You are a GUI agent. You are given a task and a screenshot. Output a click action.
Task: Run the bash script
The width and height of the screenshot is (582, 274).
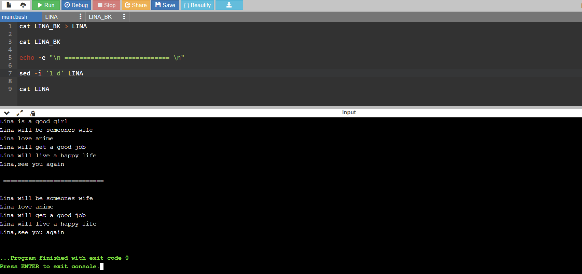tap(46, 5)
